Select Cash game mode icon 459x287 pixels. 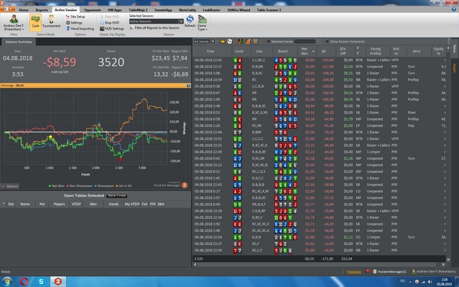(x=36, y=20)
